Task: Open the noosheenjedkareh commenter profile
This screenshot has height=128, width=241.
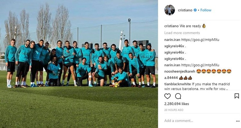Action: pyautogui.click(x=180, y=71)
